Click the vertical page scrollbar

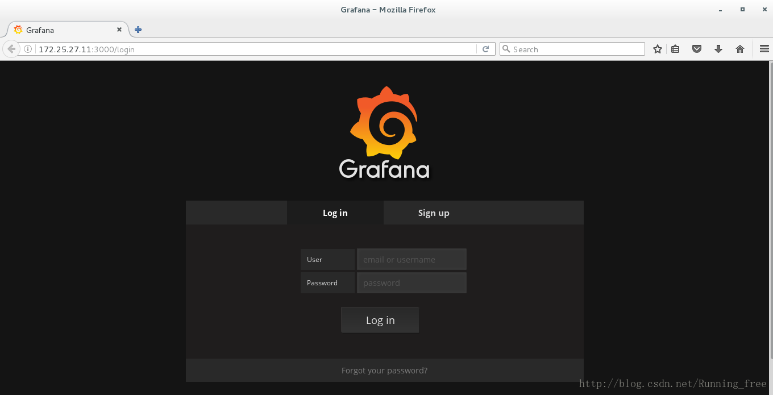point(771,210)
